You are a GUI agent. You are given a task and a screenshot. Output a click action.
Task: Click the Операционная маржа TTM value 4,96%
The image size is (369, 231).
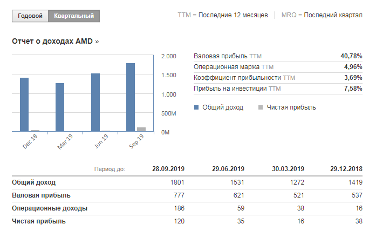(353, 67)
